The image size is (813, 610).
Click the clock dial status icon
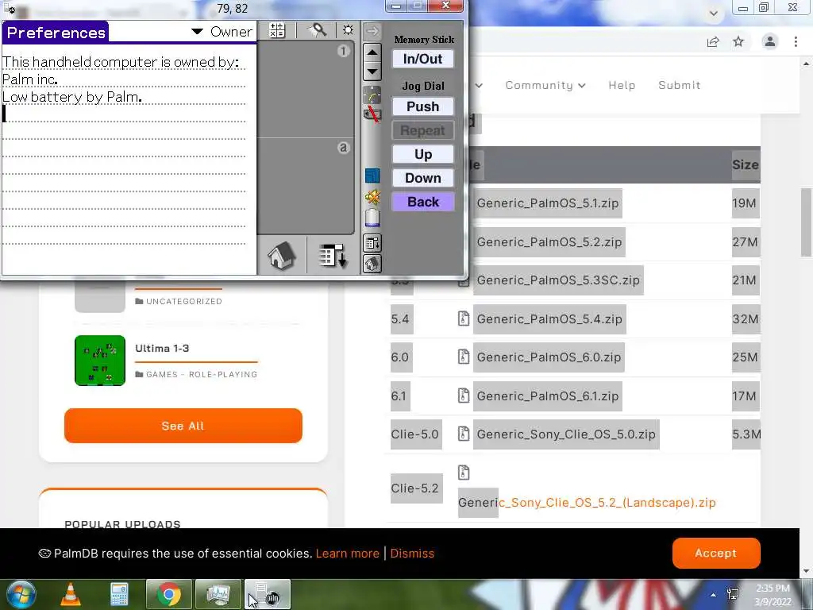pos(372,95)
